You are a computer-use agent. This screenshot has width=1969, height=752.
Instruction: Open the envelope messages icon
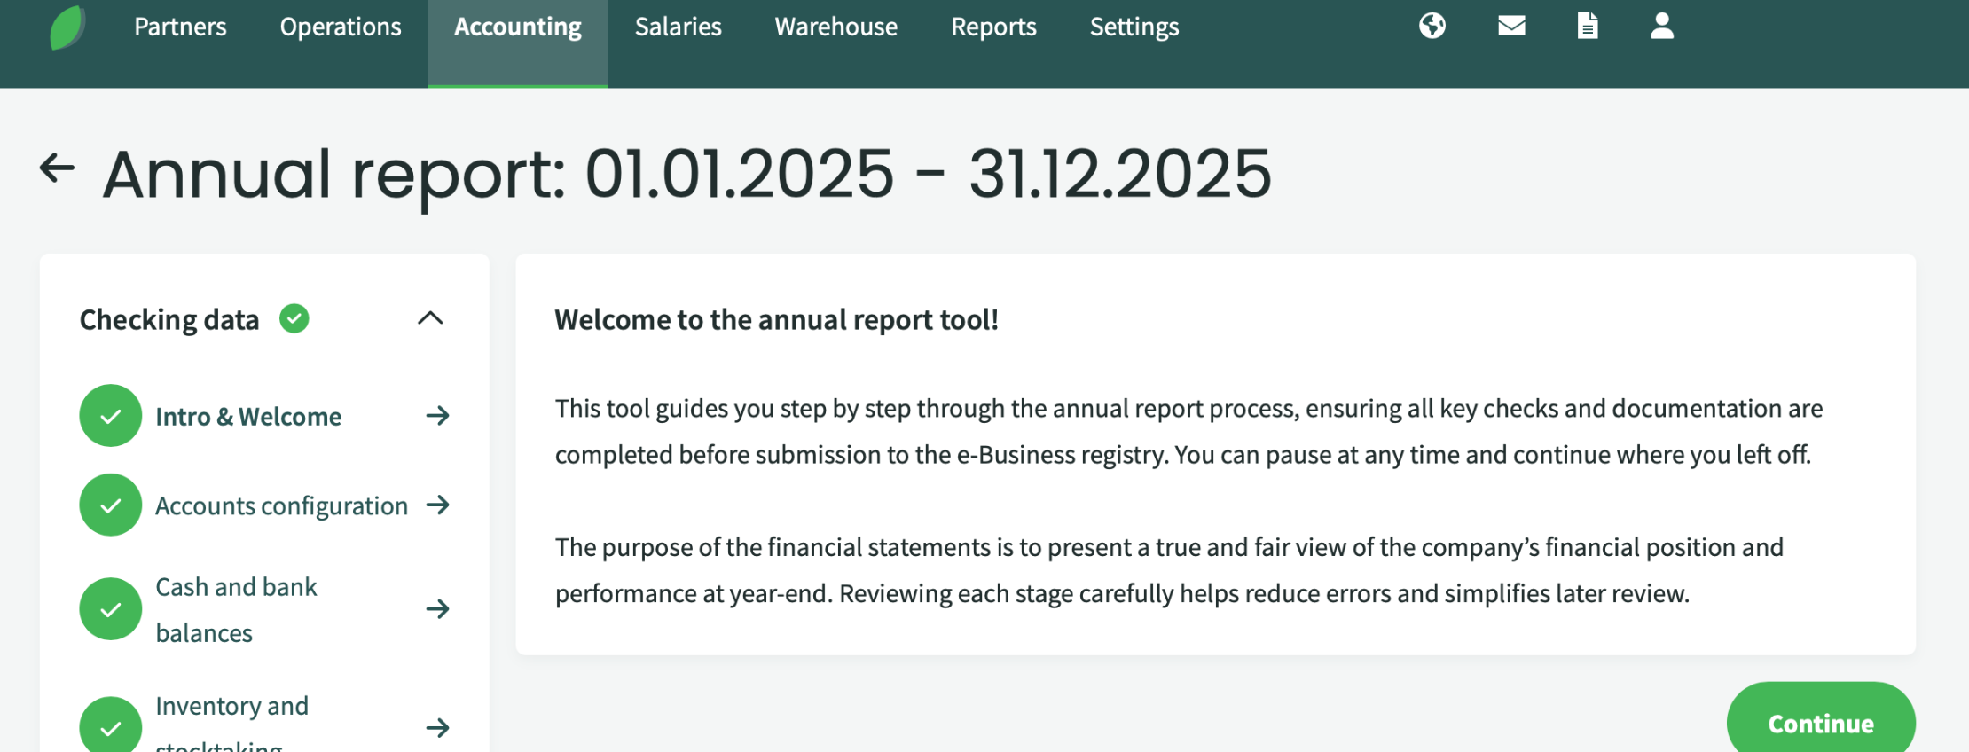(1511, 26)
